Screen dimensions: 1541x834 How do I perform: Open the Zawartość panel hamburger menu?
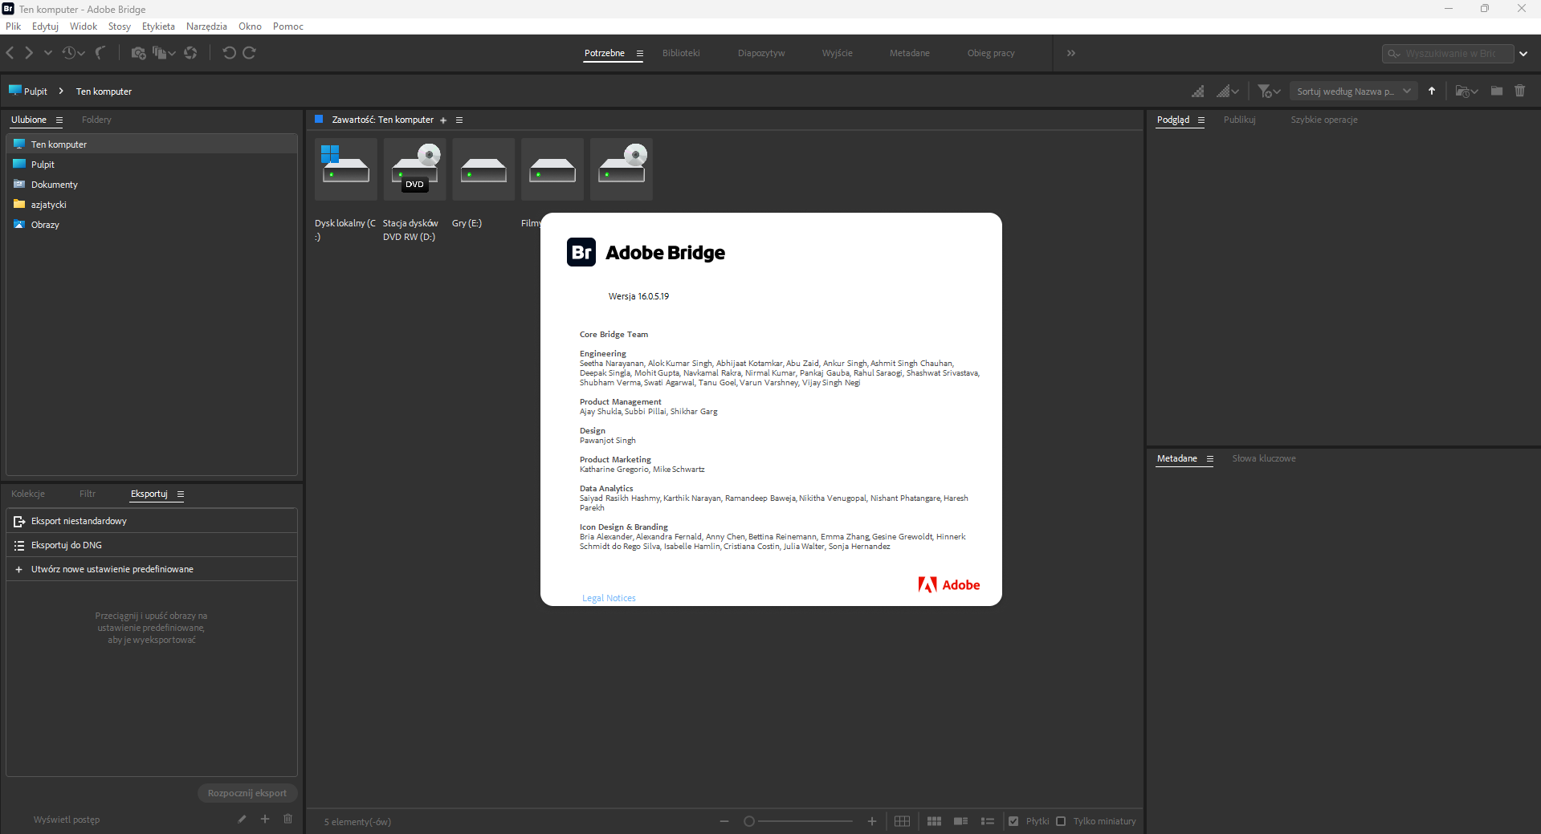[x=459, y=120]
